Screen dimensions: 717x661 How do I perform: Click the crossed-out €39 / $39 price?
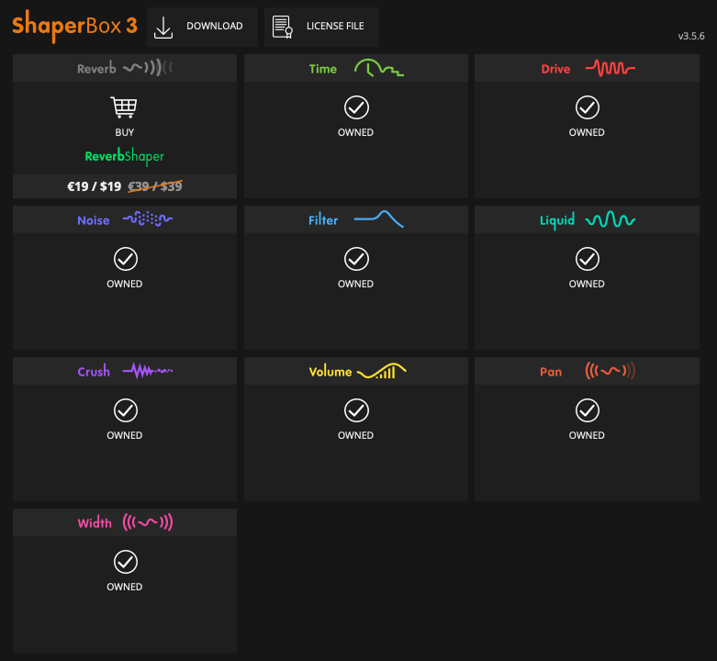(x=155, y=186)
